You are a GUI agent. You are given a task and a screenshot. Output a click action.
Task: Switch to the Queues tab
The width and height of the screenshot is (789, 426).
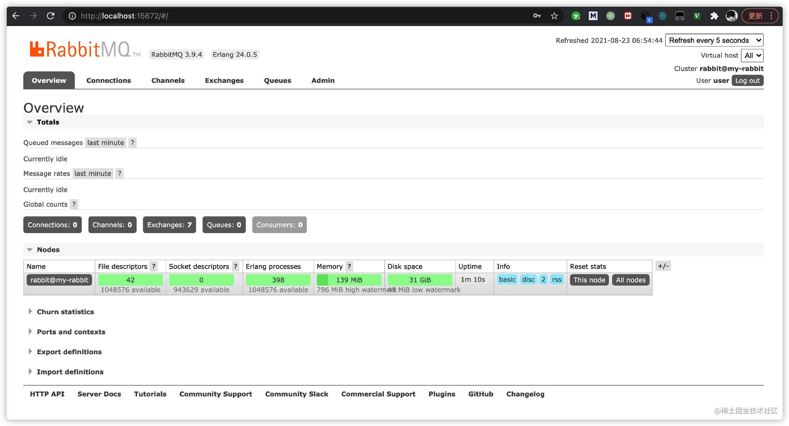[277, 80]
